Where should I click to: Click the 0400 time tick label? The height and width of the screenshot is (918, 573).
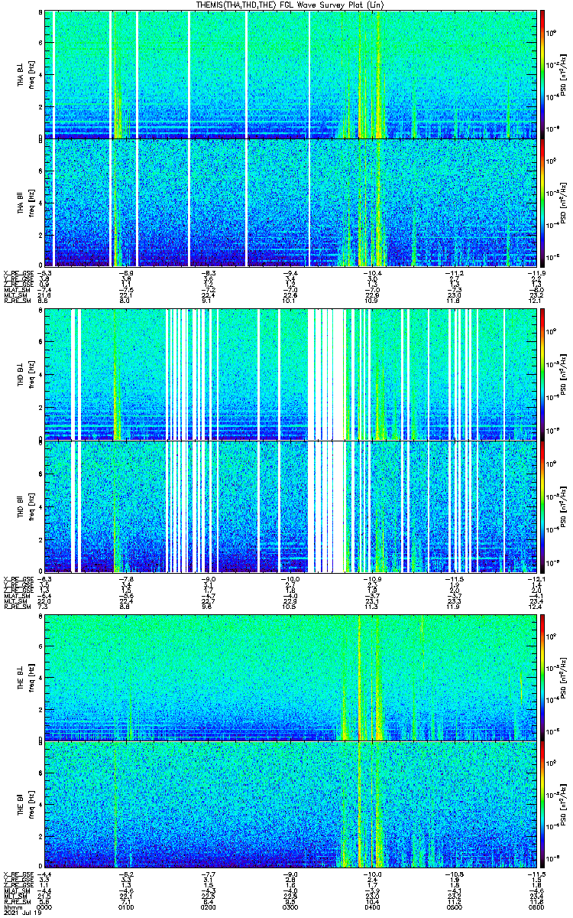[x=371, y=907]
